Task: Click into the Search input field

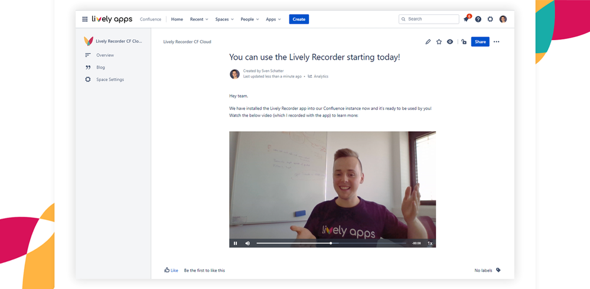Action: (429, 19)
